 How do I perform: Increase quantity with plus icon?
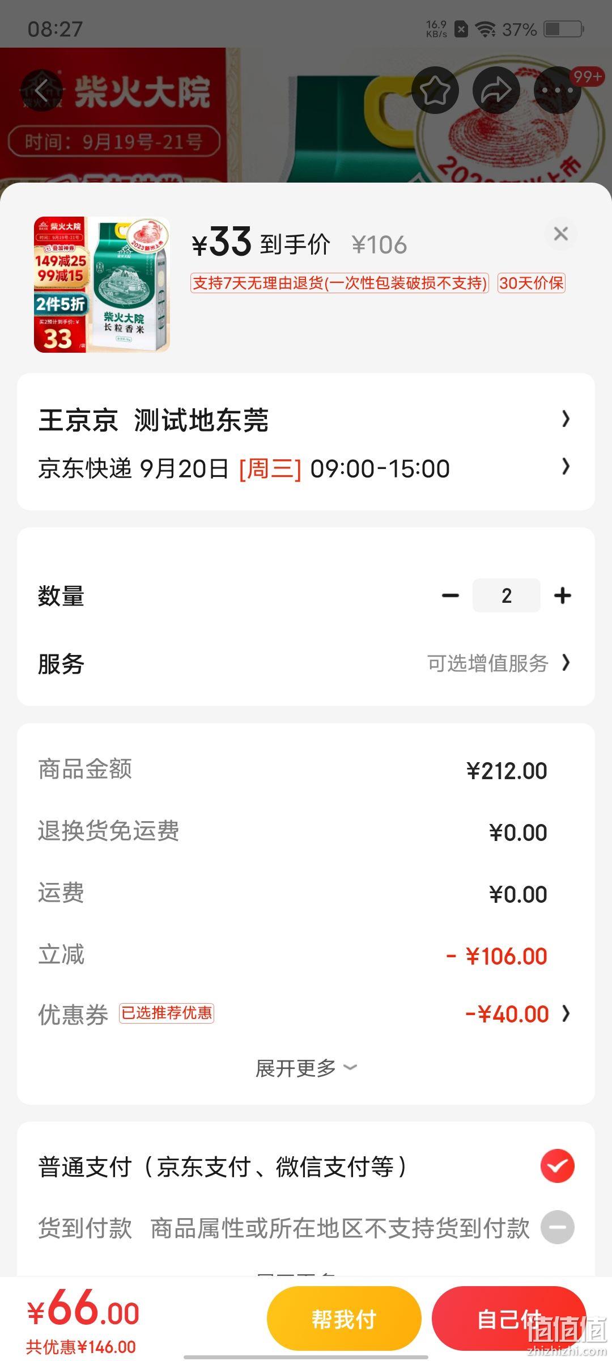563,595
